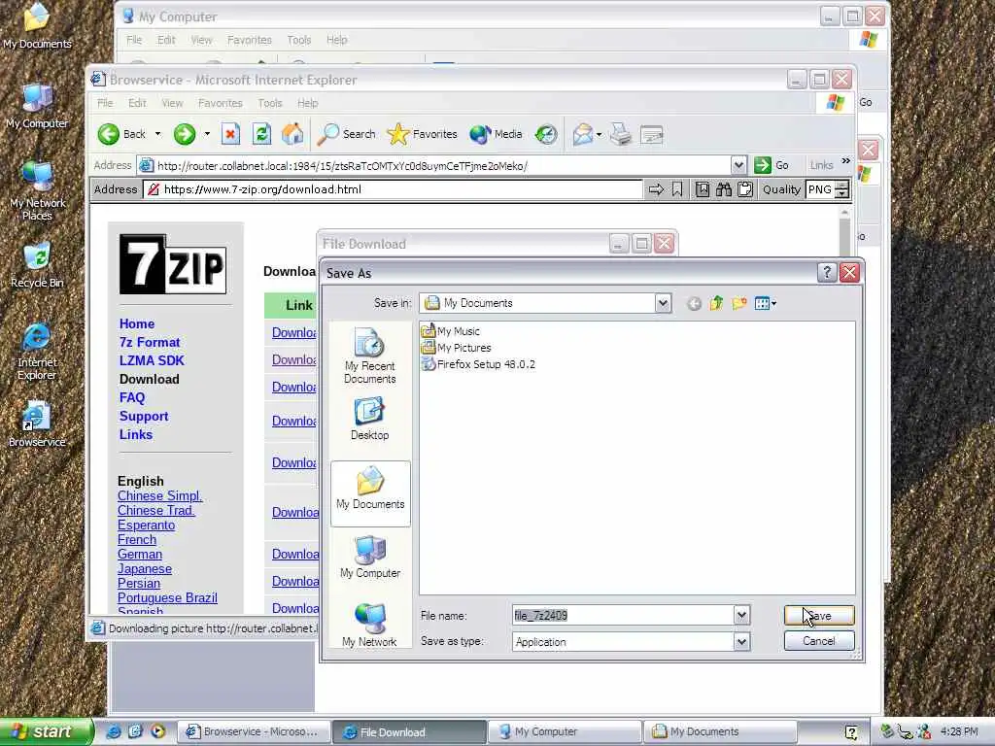This screenshot has width=995, height=746.
Task: Click the Cancel button in Save As
Action: click(x=819, y=641)
